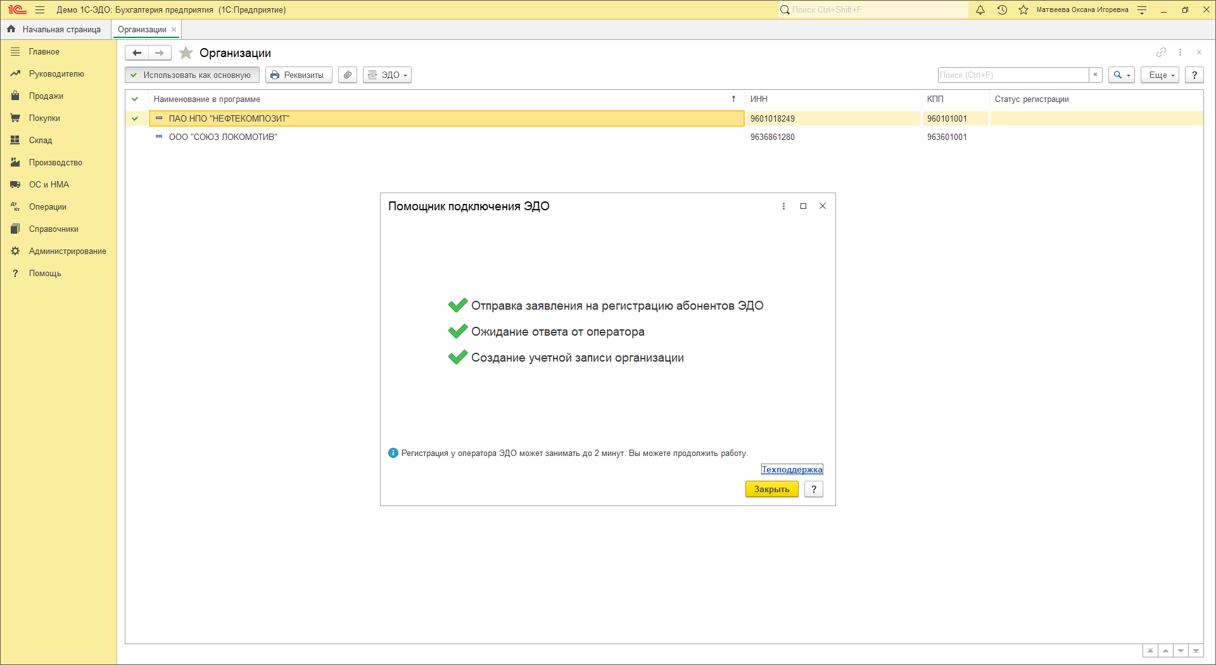Click main-organization checkmark for НЕФТЕКОМПОЗИТ row
This screenshot has width=1216, height=665.
coord(135,118)
